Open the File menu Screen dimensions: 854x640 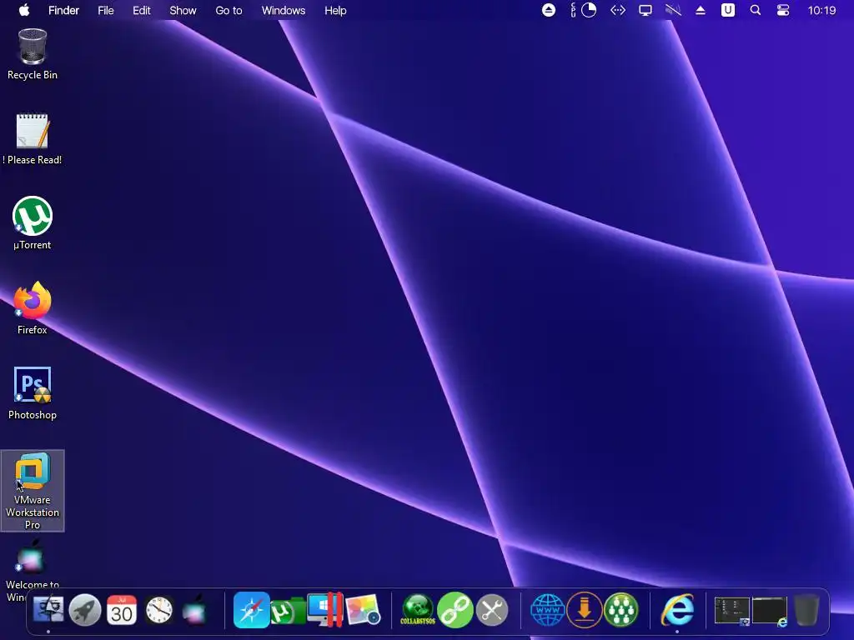click(x=106, y=10)
